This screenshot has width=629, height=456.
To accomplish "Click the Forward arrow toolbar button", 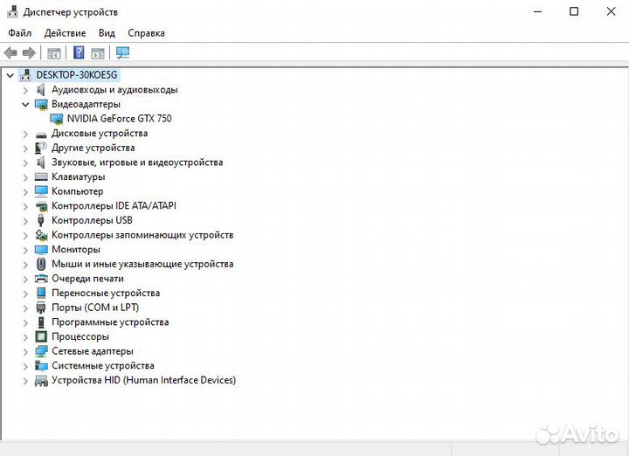I will 29,52.
